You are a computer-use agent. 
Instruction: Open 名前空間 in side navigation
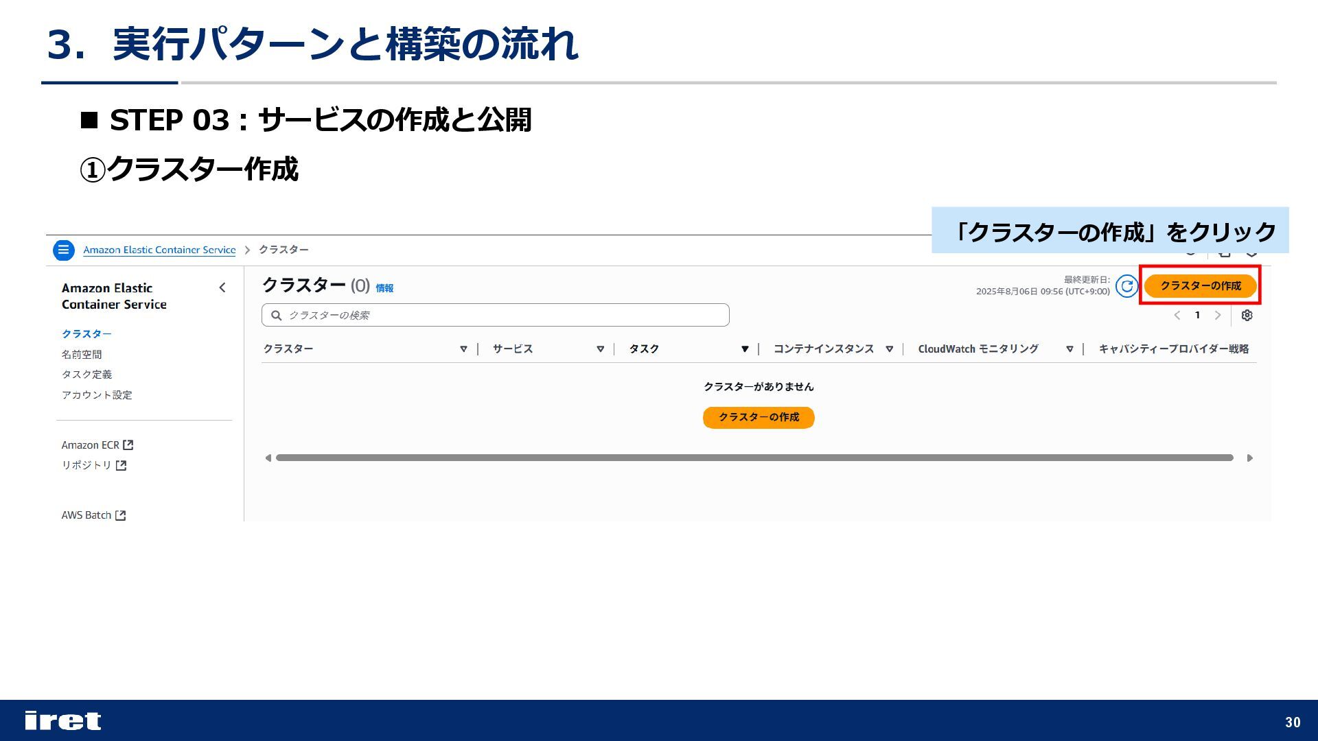click(82, 355)
